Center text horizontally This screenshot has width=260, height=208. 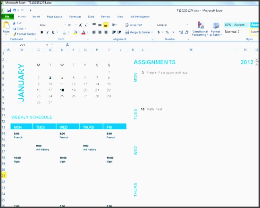pyautogui.click(x=100, y=32)
